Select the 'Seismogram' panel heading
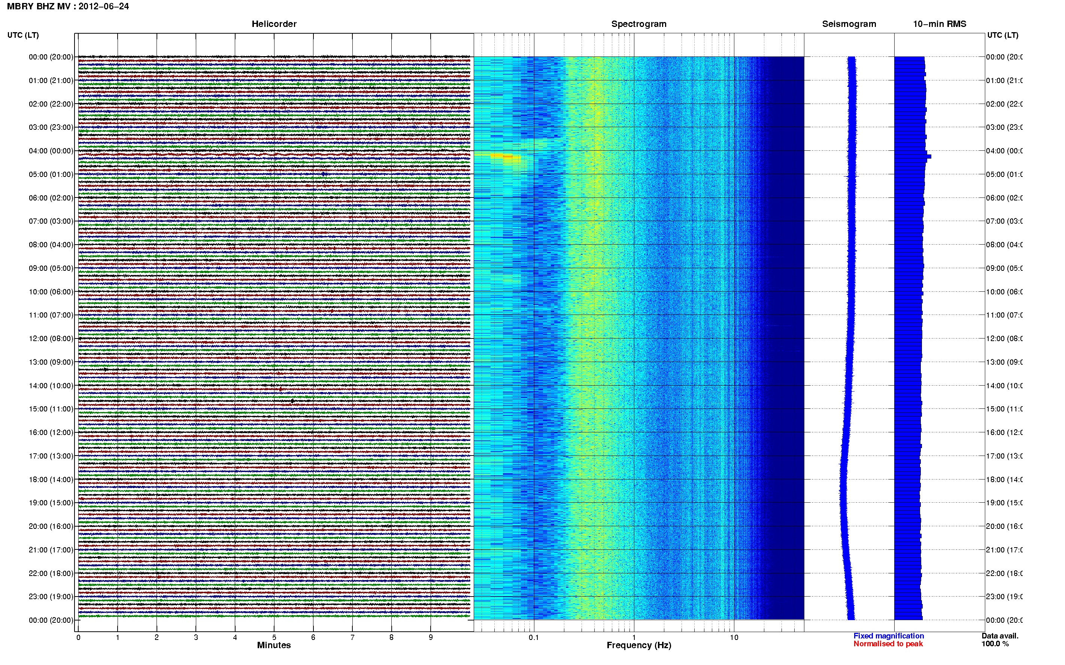1065x665 pixels. pos(849,24)
